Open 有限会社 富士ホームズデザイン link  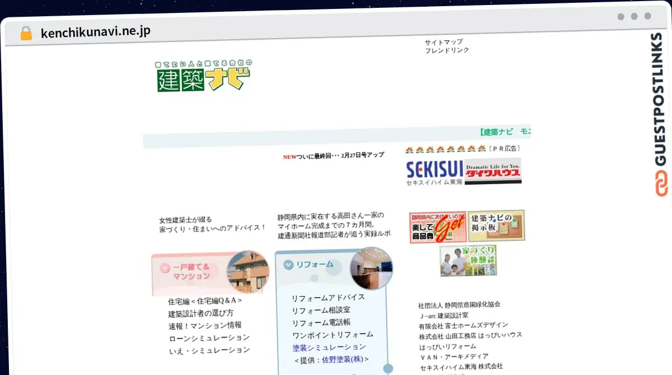pos(463,325)
